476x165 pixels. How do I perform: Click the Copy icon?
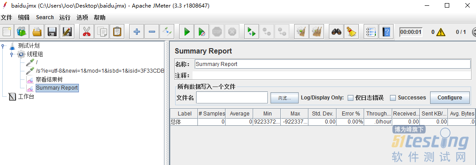[x=102, y=32]
